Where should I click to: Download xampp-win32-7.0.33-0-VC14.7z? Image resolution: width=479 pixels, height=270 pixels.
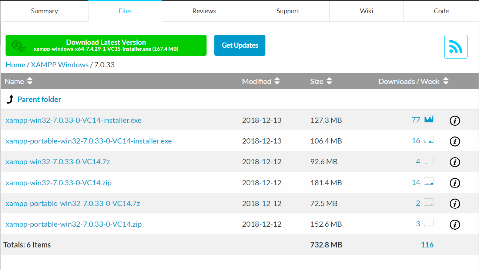[x=58, y=162]
